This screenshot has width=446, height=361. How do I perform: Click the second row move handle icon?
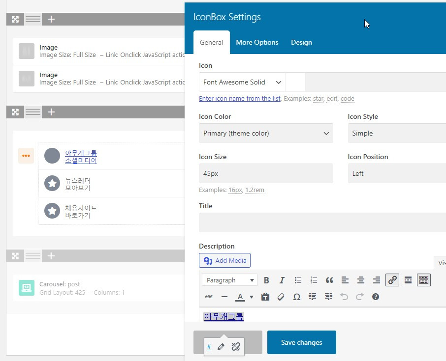point(15,112)
